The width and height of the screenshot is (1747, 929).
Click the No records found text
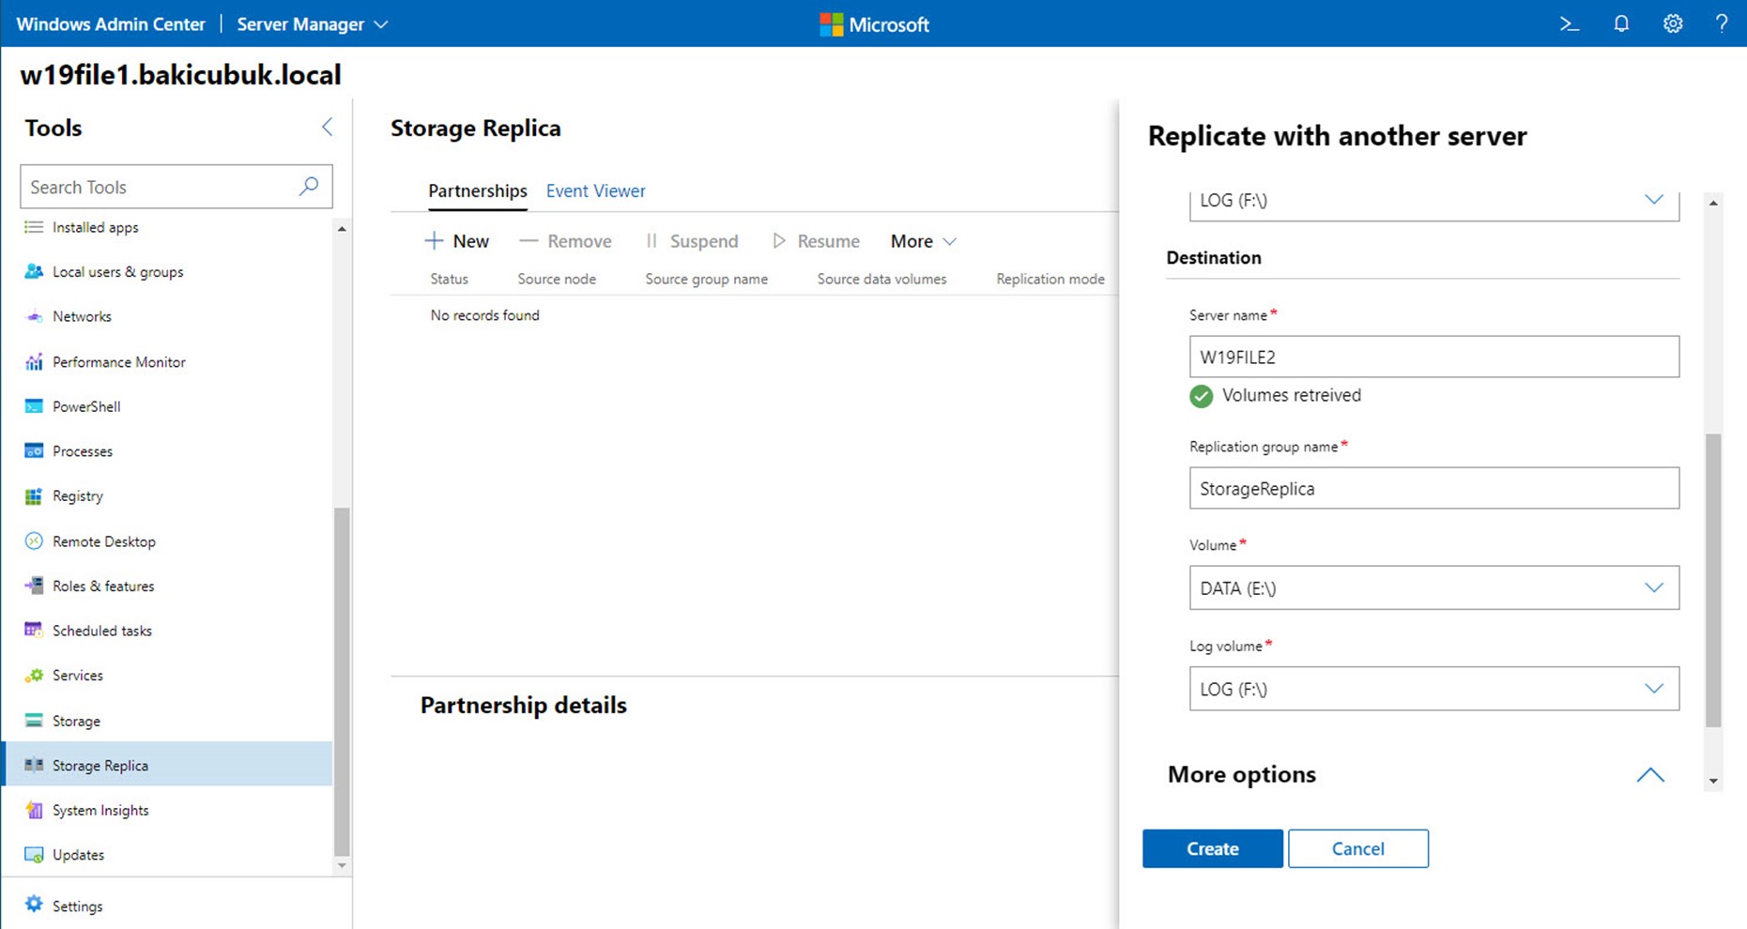click(484, 315)
